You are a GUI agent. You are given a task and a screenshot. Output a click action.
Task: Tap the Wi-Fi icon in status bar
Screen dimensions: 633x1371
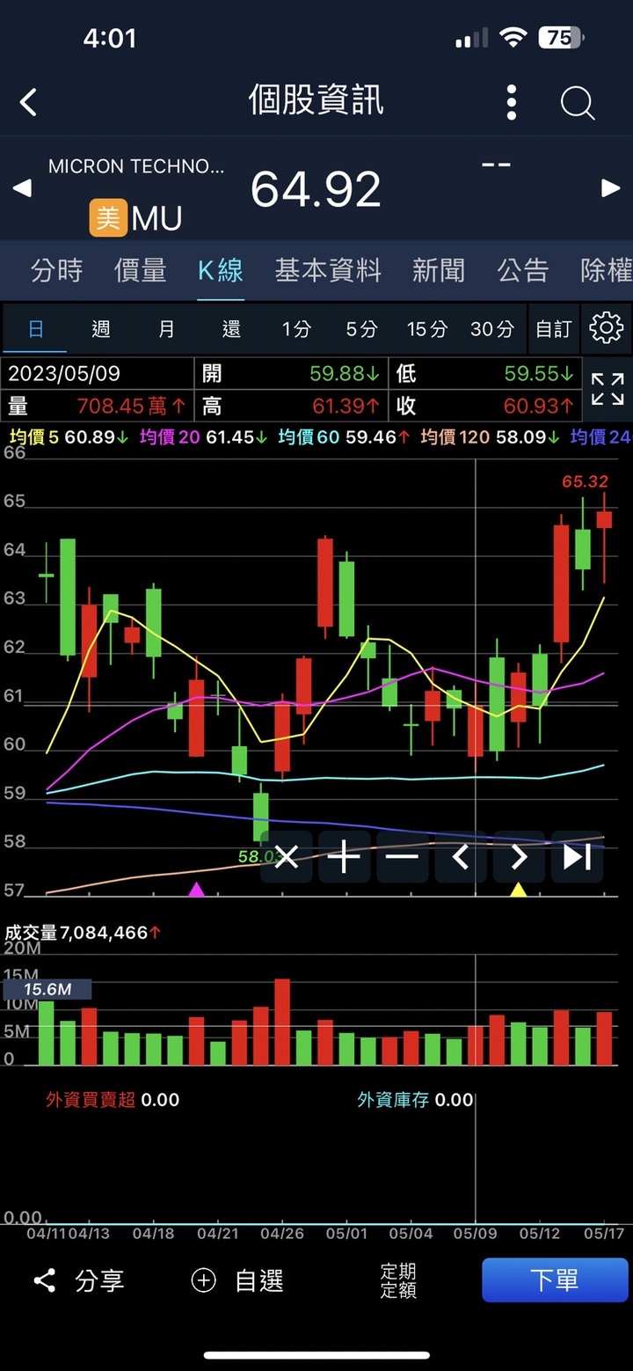click(x=512, y=38)
